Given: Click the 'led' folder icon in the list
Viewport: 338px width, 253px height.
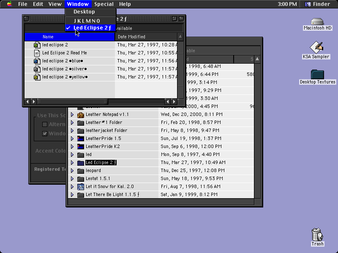Looking at the screenshot, I should [x=81, y=155].
